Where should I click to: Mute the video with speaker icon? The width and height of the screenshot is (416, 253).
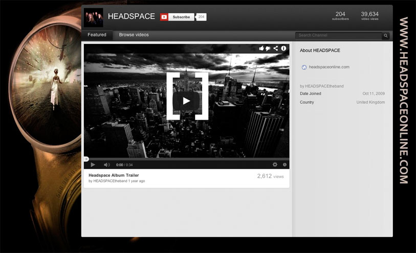click(x=106, y=165)
